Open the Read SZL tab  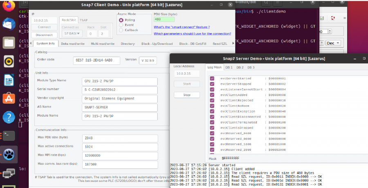220,44
